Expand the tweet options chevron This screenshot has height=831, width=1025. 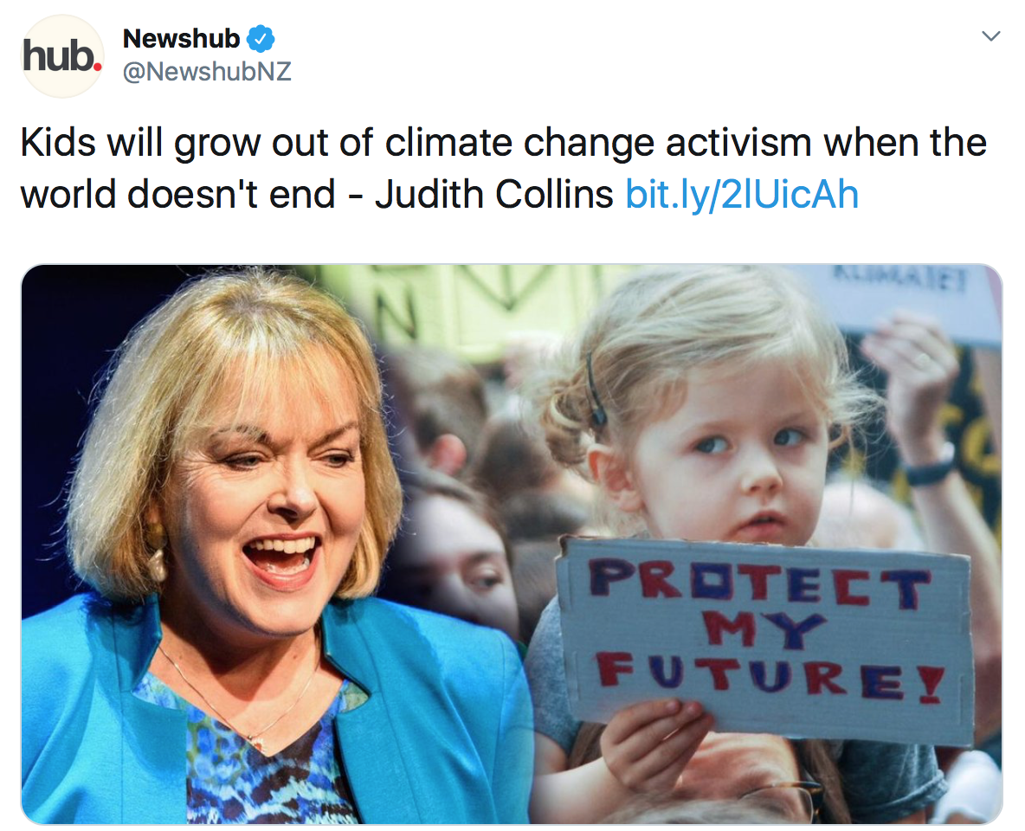coord(991,36)
